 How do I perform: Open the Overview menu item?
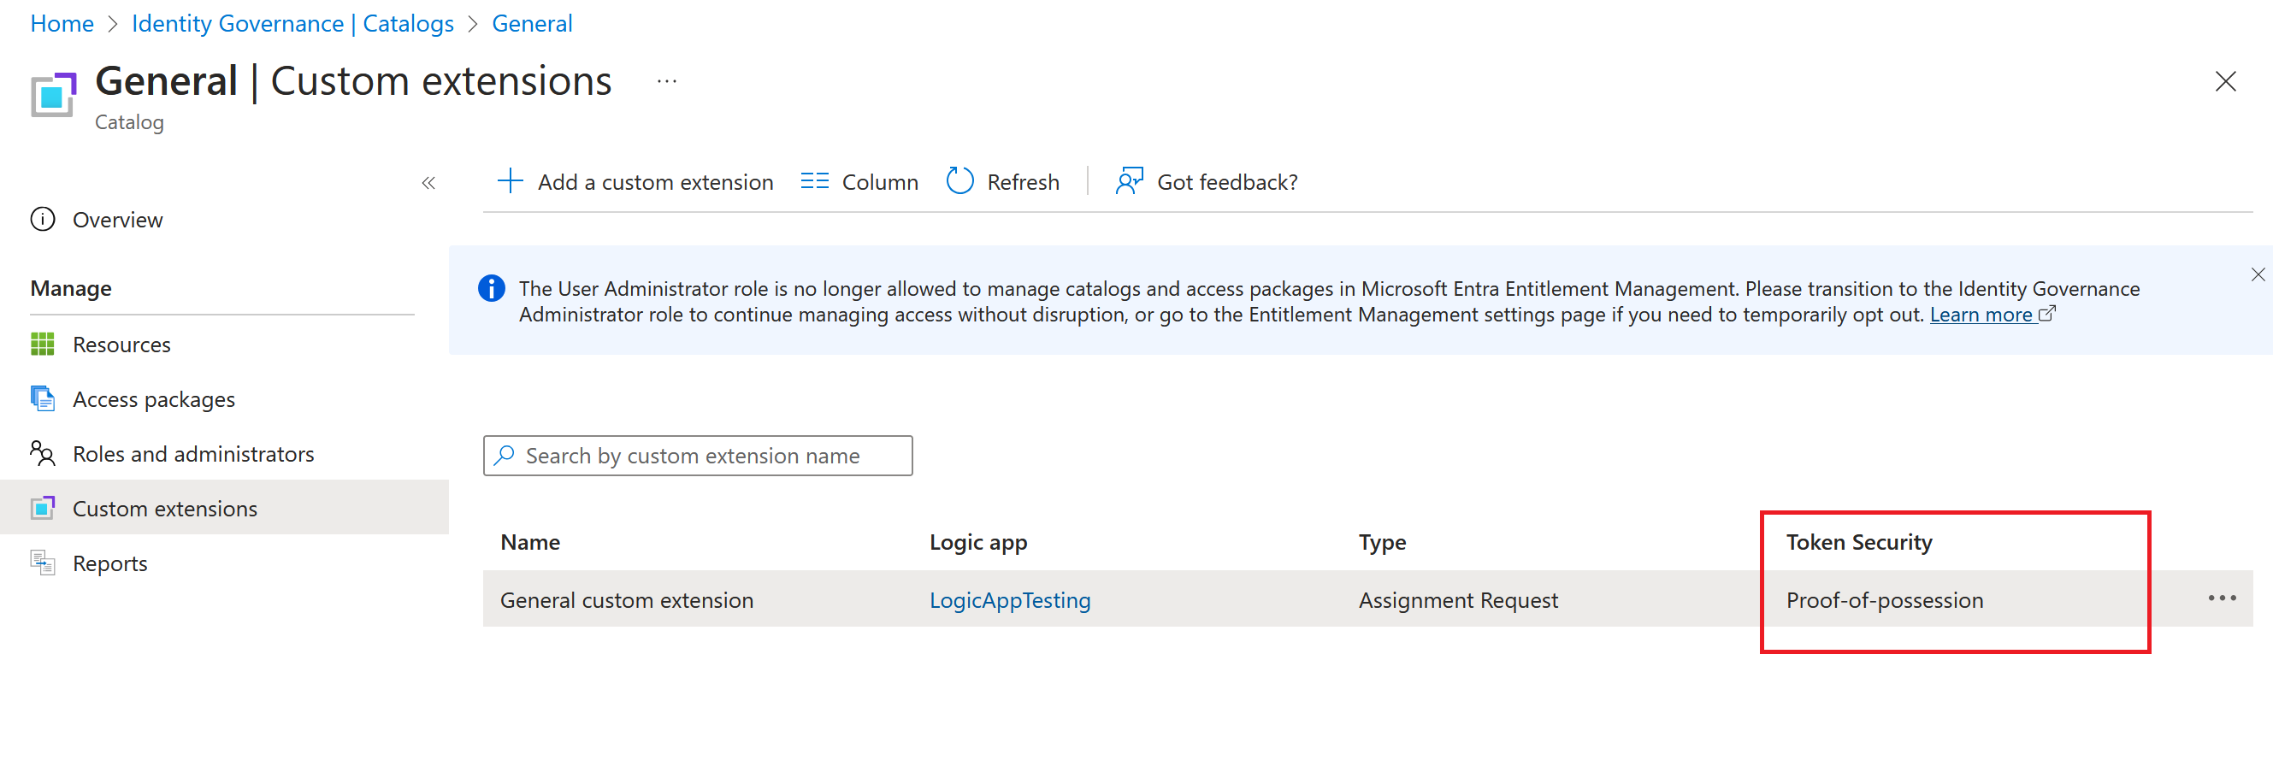pyautogui.click(x=117, y=220)
